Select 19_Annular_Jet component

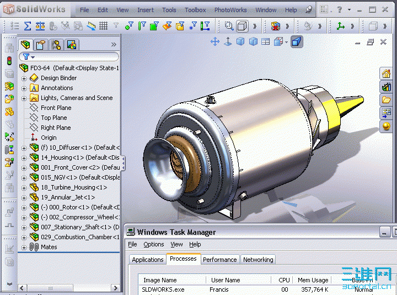68,197
